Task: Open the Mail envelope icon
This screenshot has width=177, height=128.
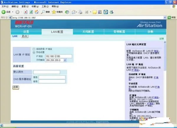Action: click(73, 12)
